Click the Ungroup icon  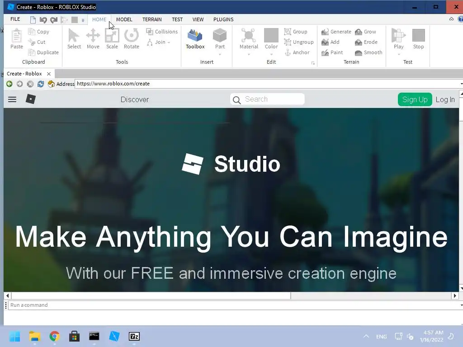point(288,42)
